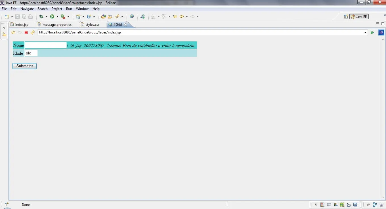Close the #Grid browser tab
386x209 pixels.
click(x=125, y=25)
